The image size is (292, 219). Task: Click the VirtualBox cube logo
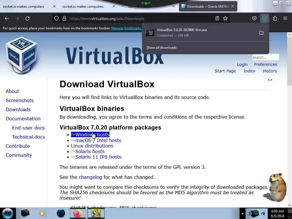pyautogui.click(x=21, y=55)
